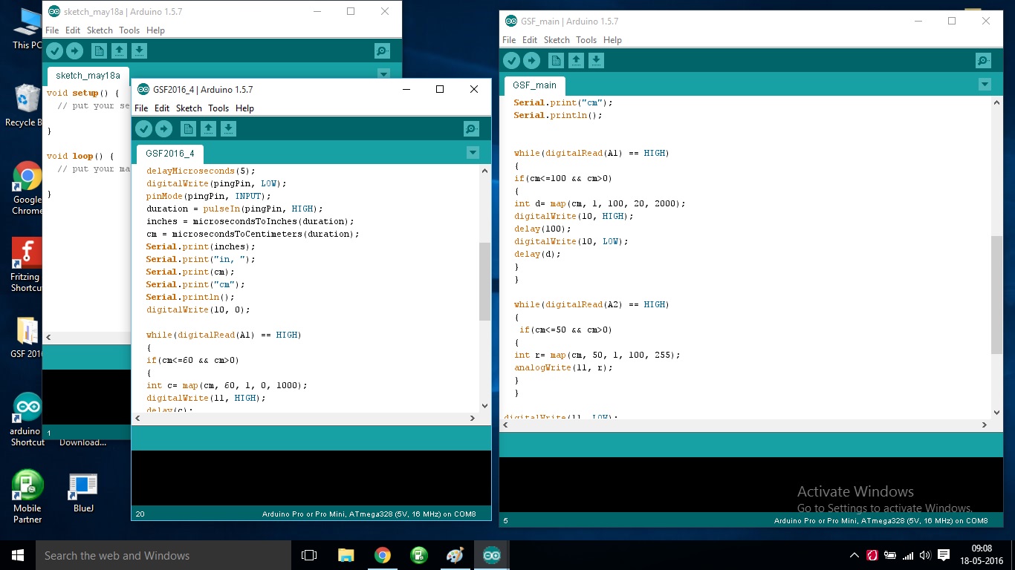Open a sketch using GSF_main toolbar
Screen dimensions: 1015x570
pos(576,60)
